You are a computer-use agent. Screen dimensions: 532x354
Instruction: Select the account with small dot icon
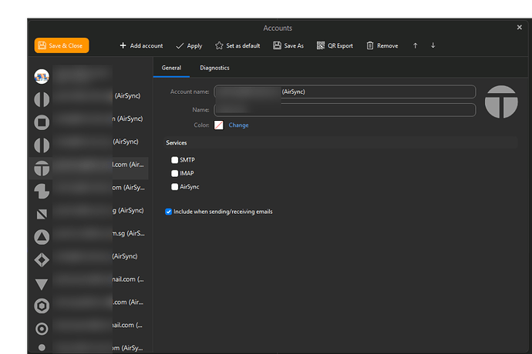click(x=42, y=347)
